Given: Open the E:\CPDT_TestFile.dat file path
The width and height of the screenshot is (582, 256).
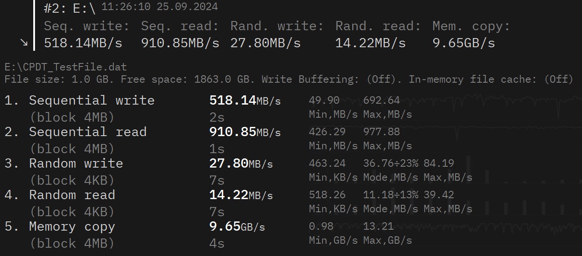Looking at the screenshot, I should (x=66, y=67).
